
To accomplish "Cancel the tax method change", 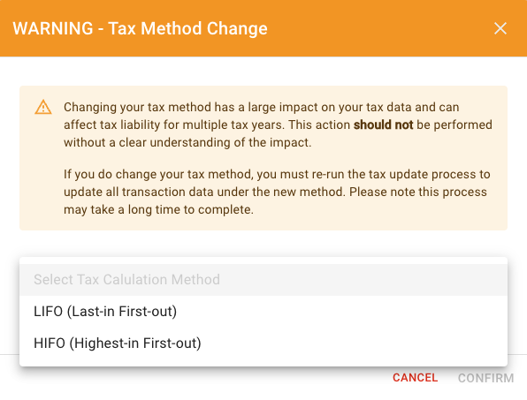I will (415, 378).
